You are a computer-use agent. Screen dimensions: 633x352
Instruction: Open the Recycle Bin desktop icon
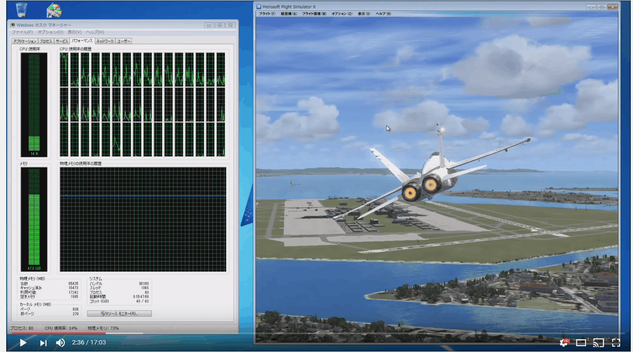[x=20, y=10]
